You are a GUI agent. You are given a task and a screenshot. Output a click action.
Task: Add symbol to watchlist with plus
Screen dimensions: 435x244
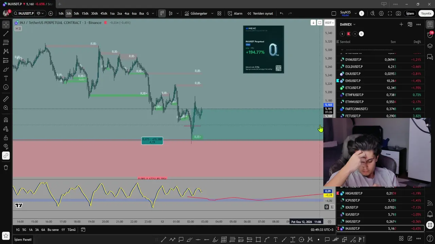[401, 24]
